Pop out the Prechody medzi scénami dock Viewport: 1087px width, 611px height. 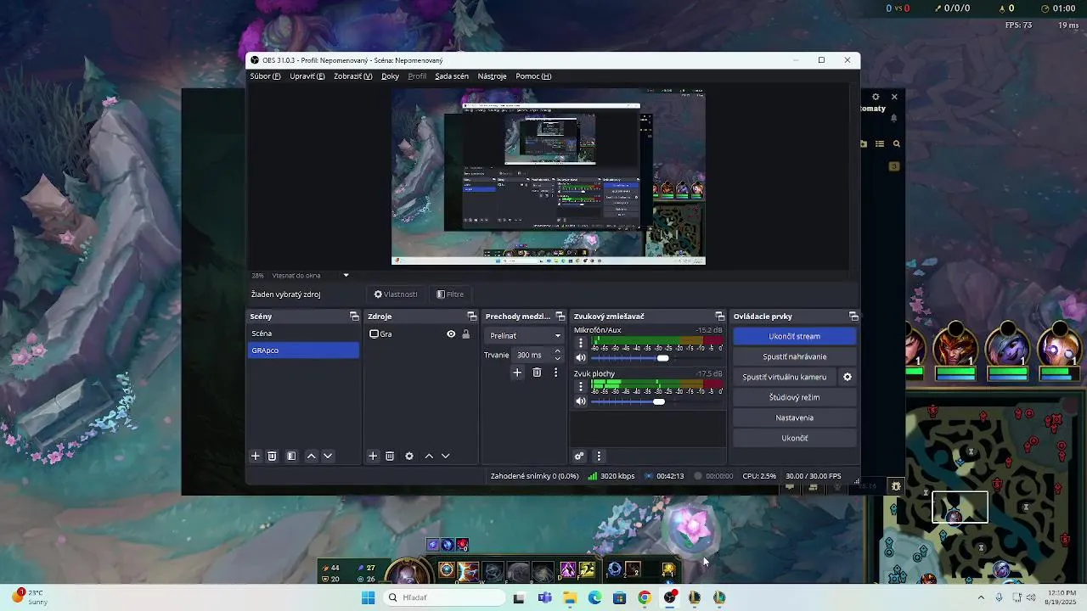pyautogui.click(x=560, y=317)
